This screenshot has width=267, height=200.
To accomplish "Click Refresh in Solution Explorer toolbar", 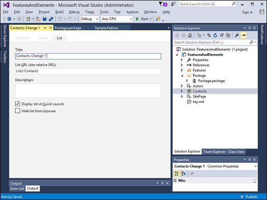I will coord(214,35).
